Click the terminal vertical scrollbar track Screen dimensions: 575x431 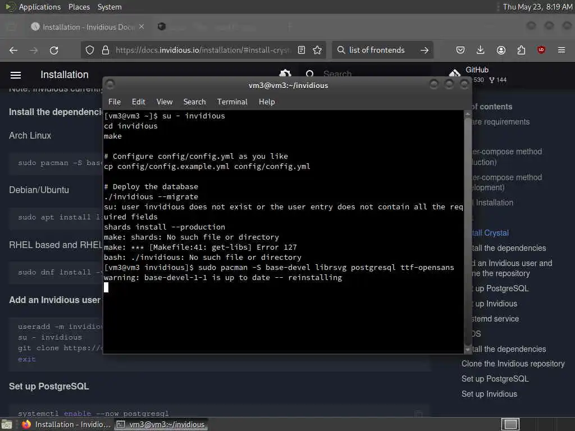(468, 232)
